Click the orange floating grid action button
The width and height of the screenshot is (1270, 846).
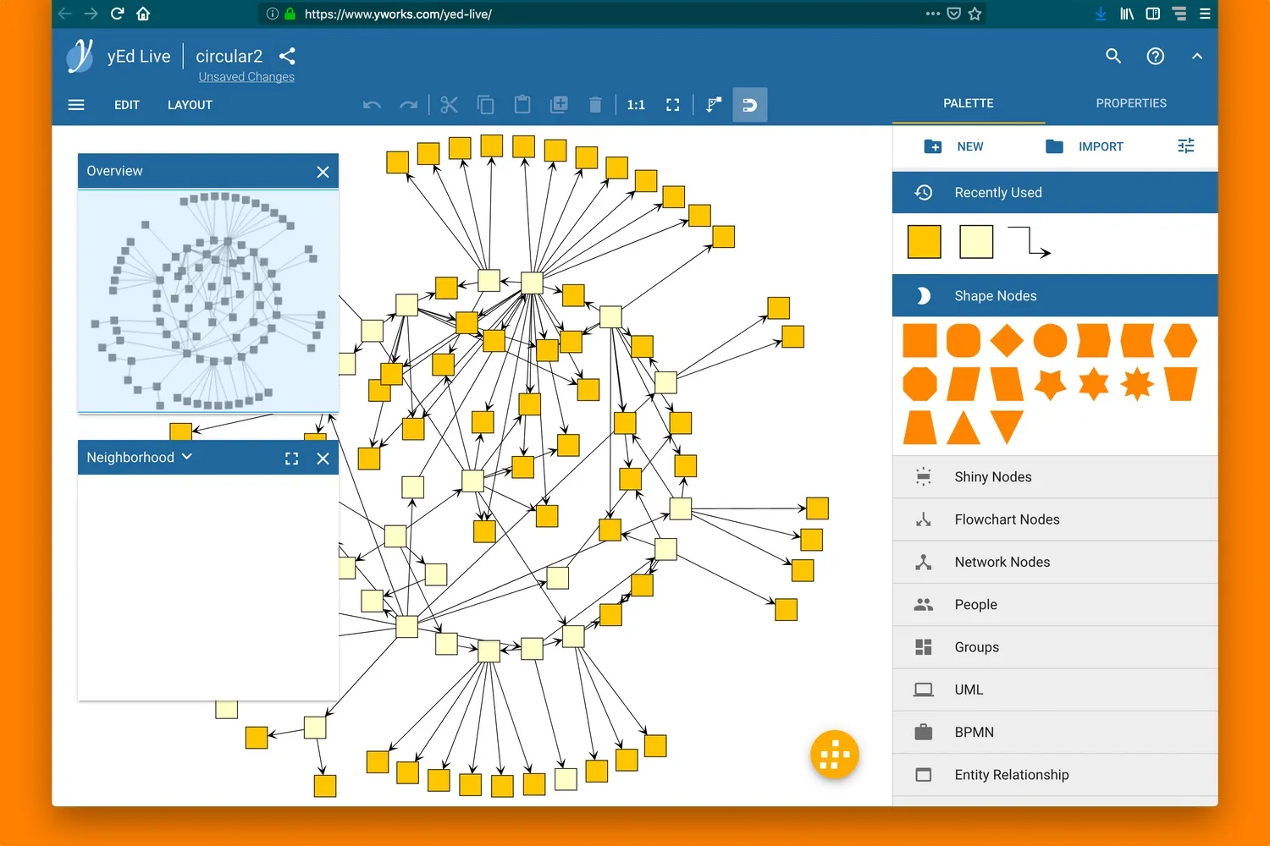point(834,754)
